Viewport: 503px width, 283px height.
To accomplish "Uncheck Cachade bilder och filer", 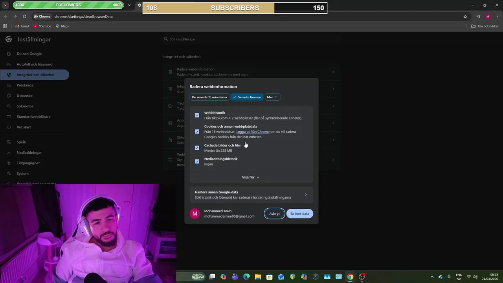I will 197,148.
